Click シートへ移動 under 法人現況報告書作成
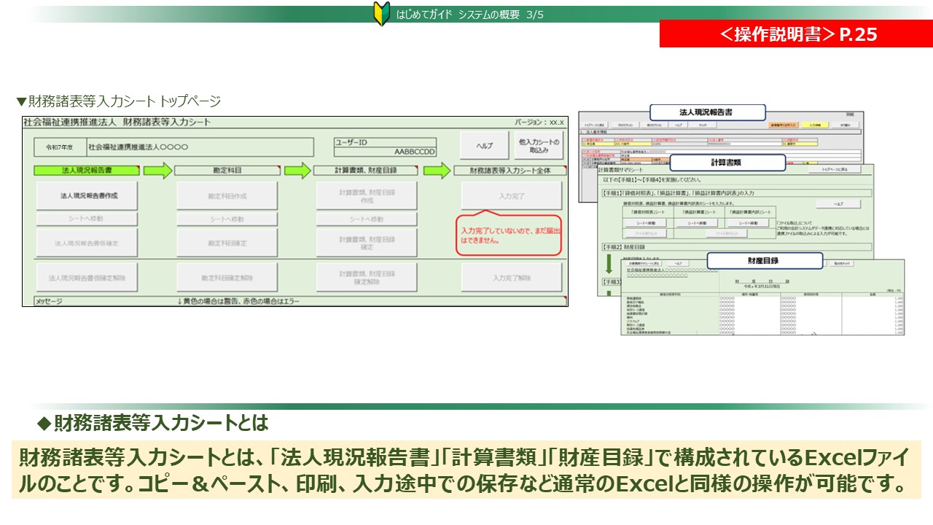 (x=86, y=219)
